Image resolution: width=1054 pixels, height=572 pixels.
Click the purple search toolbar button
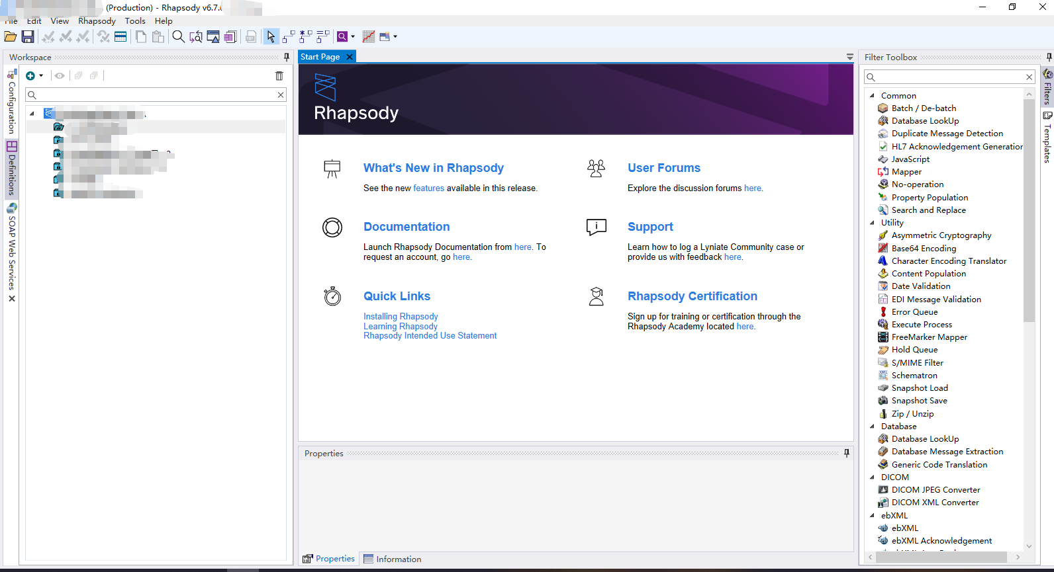tap(342, 37)
